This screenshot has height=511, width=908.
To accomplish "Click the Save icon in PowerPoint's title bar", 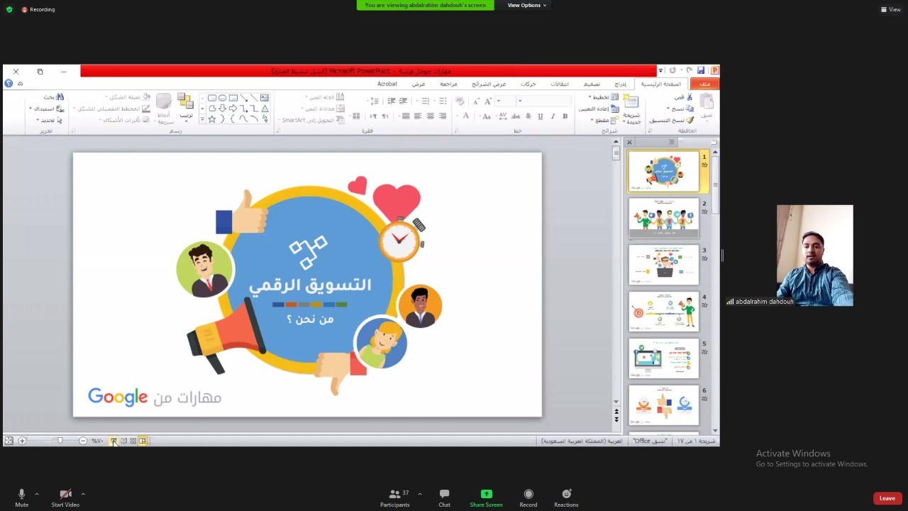I will [701, 71].
